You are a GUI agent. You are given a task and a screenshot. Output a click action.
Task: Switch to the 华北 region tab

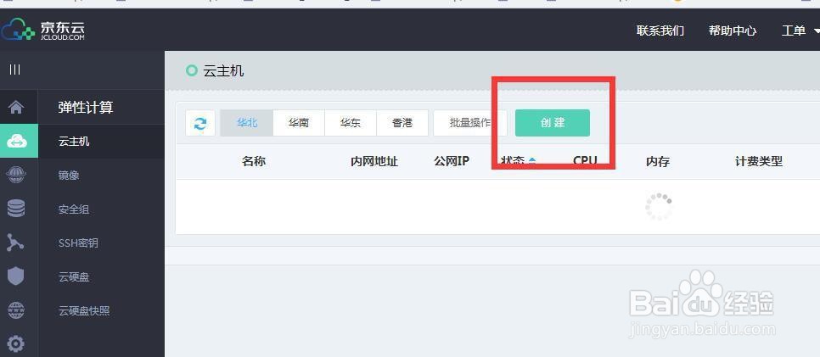[x=247, y=123]
